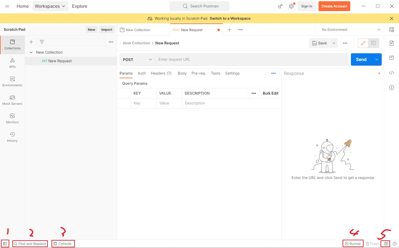The height and width of the screenshot is (248, 399).
Task: Open the No Environment dropdown
Action: pyautogui.click(x=351, y=30)
